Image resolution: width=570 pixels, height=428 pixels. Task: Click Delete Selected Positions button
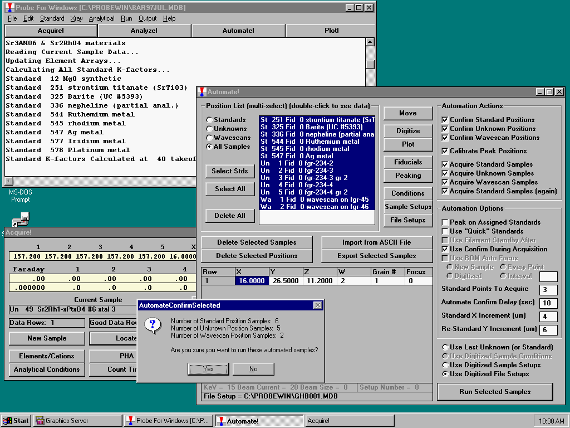(257, 256)
